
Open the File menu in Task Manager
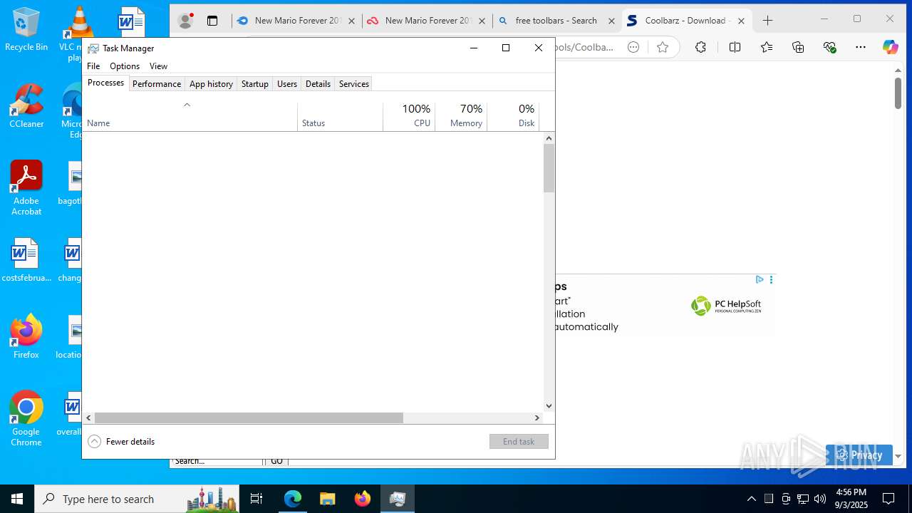pyautogui.click(x=93, y=66)
